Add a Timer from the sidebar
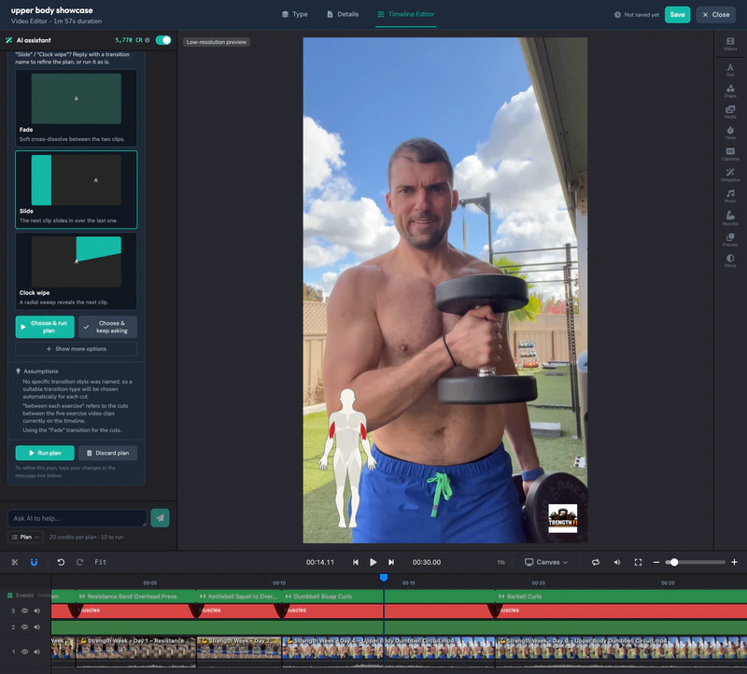 coord(730,133)
